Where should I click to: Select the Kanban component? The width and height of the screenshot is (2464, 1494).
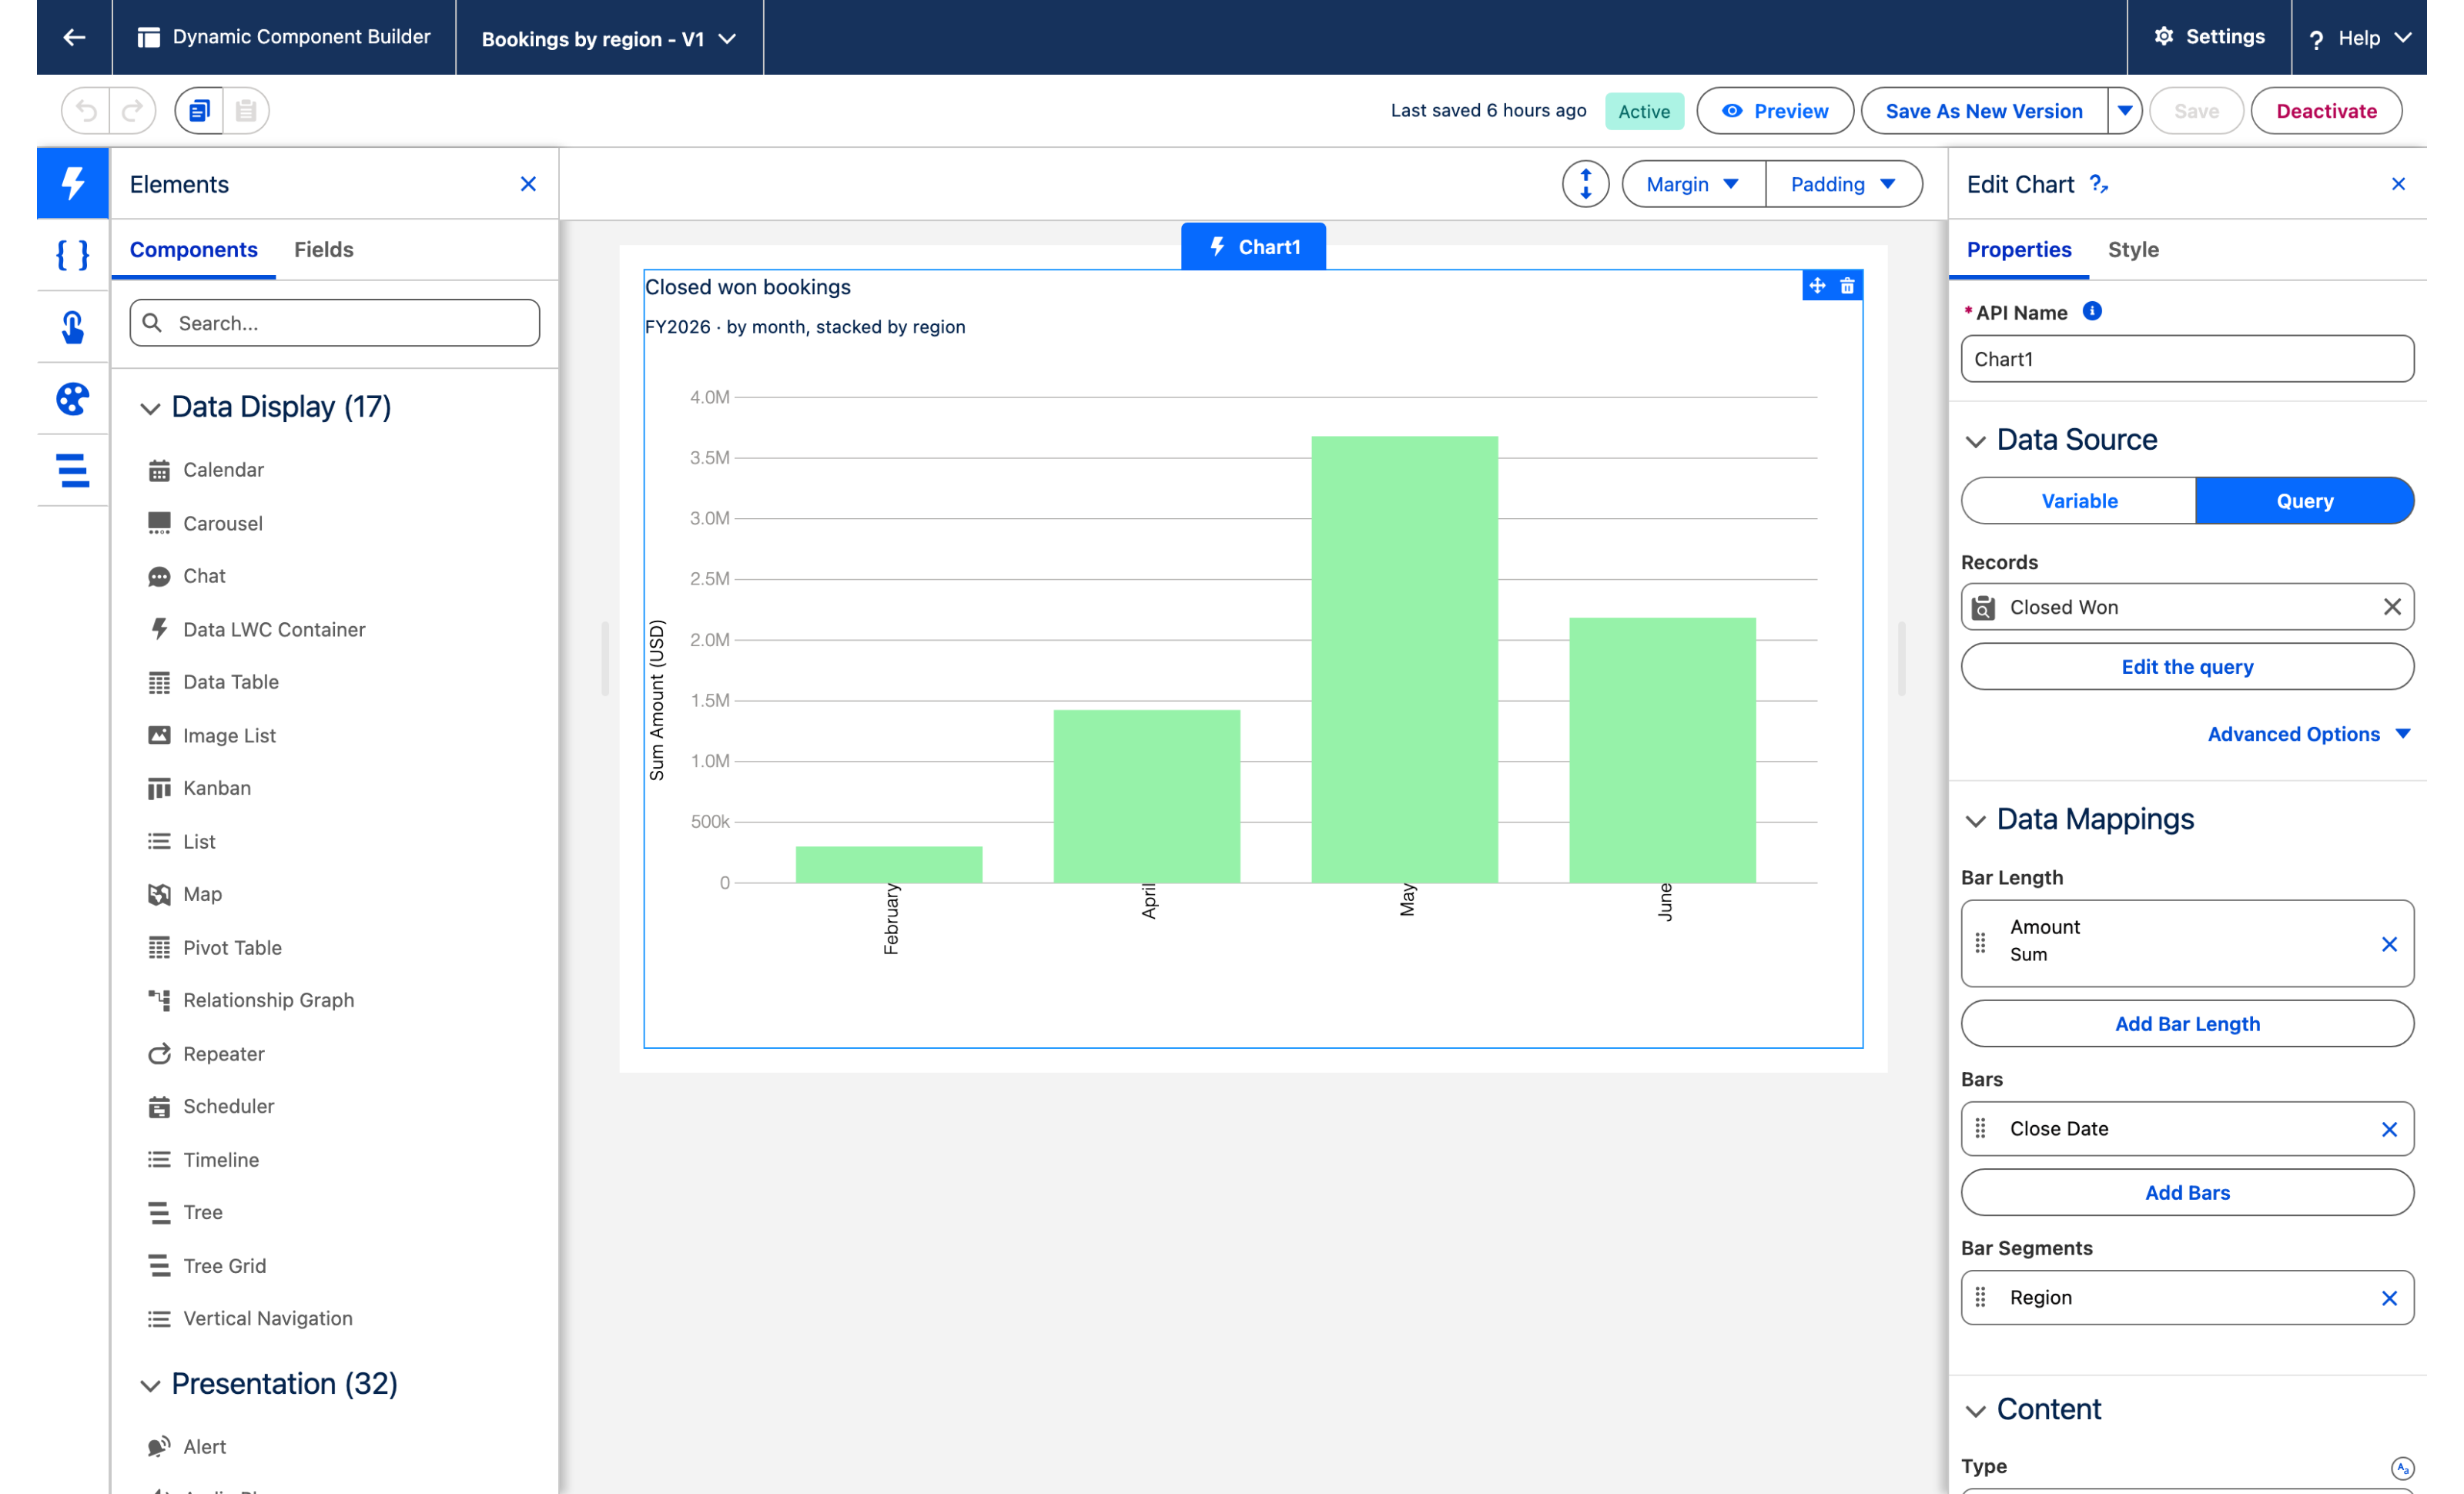point(199,788)
